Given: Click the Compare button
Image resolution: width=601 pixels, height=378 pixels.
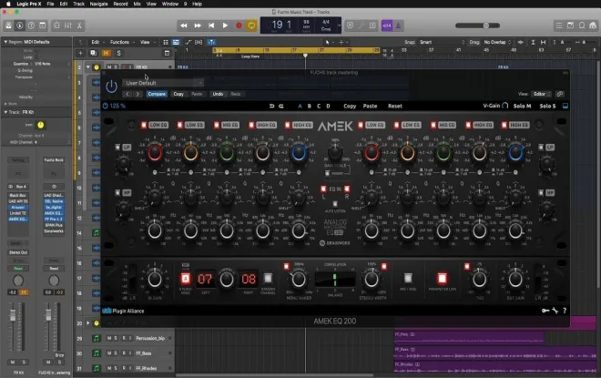Looking at the screenshot, I should click(157, 94).
